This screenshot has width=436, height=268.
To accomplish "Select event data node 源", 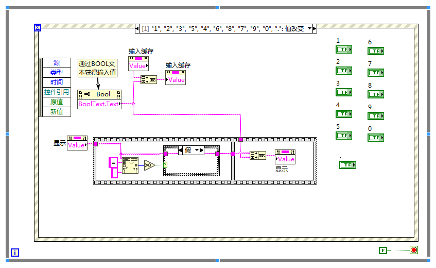I will pos(57,63).
